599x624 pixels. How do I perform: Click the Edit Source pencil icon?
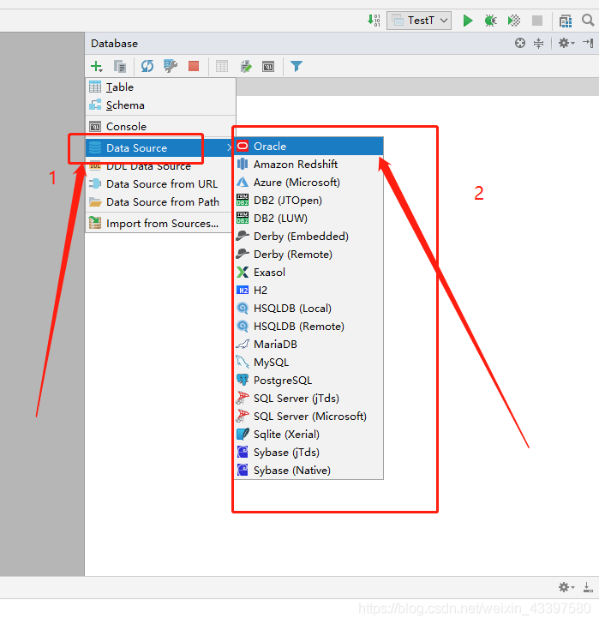[x=246, y=66]
